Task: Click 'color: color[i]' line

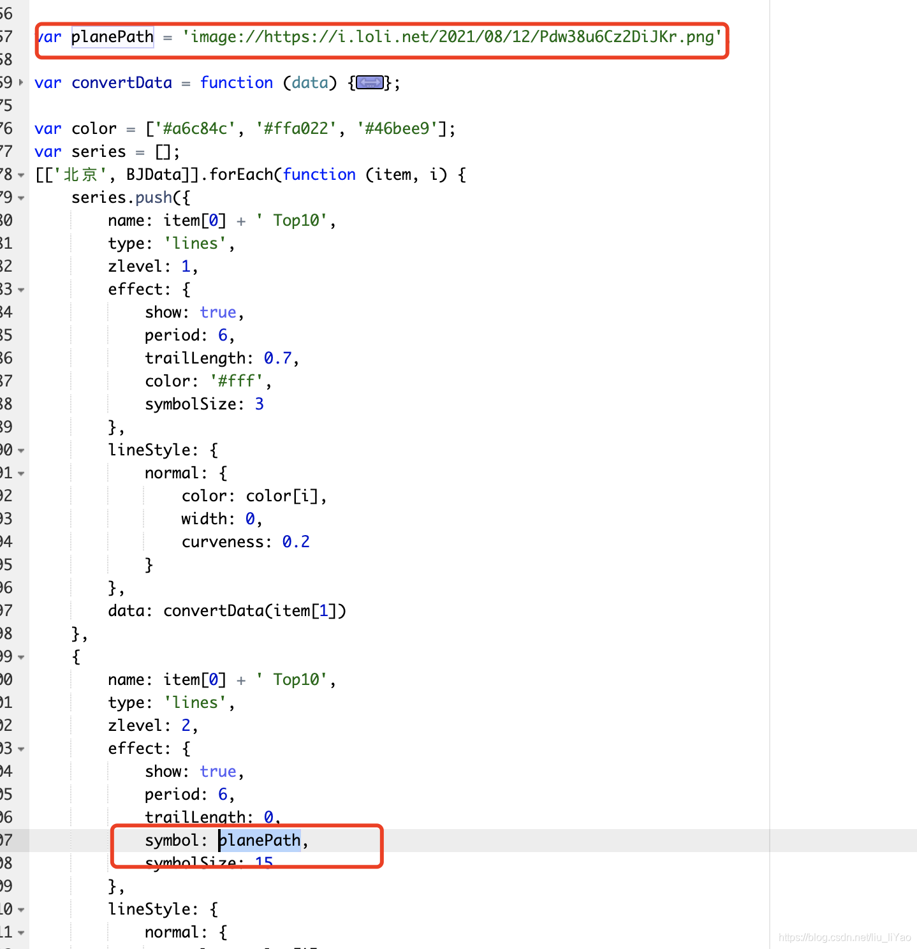Action: 254,496
